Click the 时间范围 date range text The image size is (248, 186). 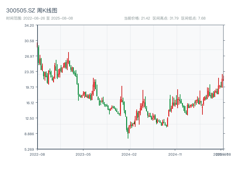pos(39,18)
